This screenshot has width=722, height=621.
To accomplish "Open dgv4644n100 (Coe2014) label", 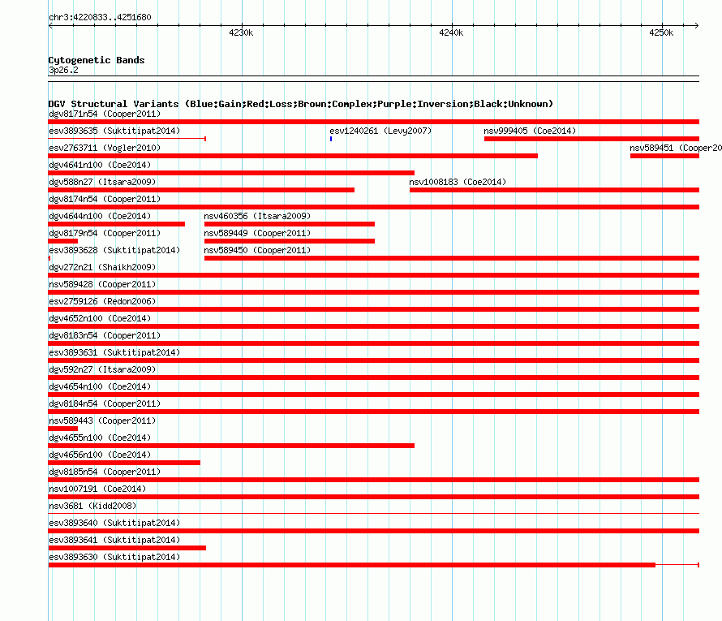I will point(100,216).
